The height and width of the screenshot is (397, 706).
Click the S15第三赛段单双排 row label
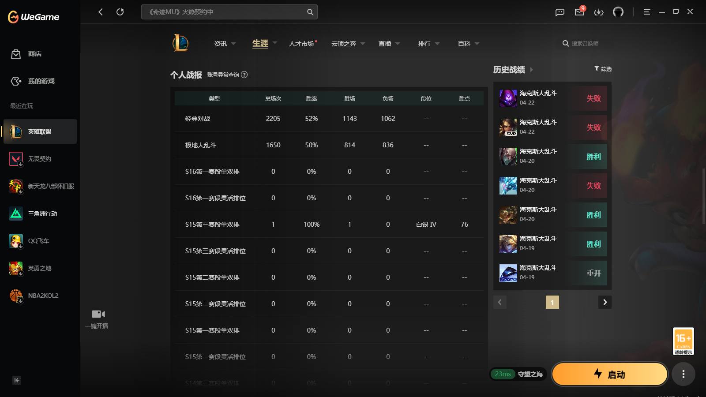(212, 225)
